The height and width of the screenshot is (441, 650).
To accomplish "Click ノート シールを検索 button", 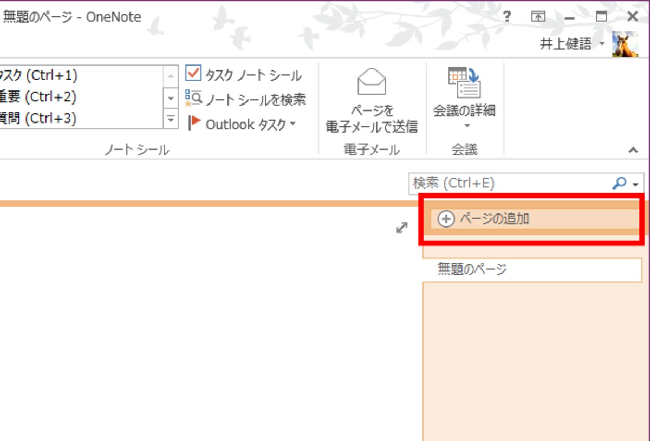I will 246,99.
